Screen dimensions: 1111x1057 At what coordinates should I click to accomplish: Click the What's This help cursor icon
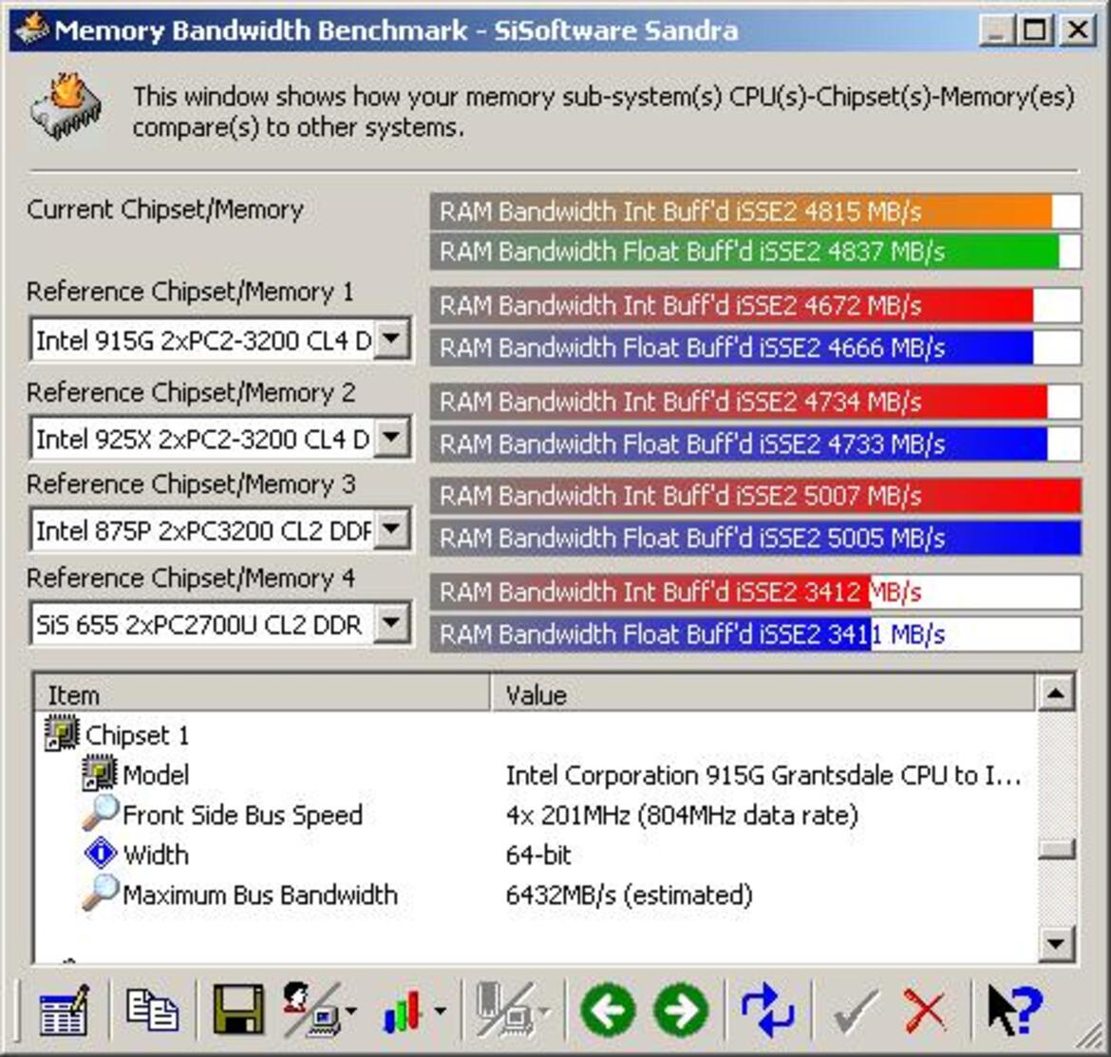tap(1015, 1010)
